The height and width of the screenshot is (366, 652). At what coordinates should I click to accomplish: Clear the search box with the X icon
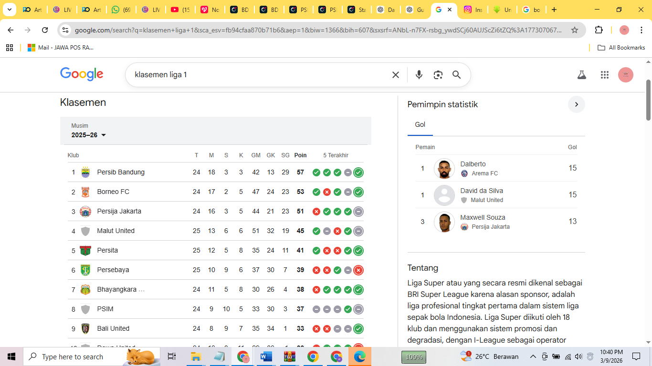pos(396,75)
